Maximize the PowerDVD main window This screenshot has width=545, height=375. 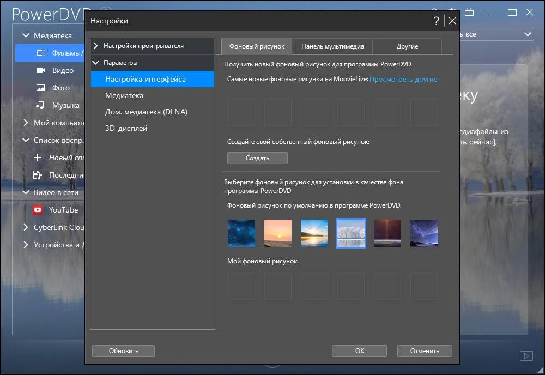512,13
